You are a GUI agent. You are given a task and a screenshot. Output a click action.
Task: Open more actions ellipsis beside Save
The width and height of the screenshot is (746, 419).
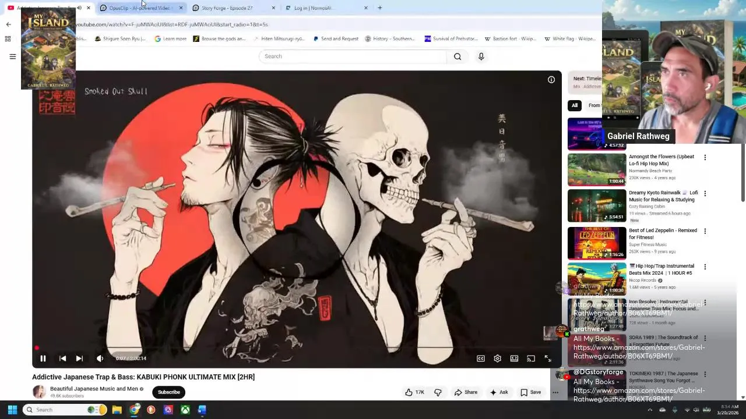point(555,392)
